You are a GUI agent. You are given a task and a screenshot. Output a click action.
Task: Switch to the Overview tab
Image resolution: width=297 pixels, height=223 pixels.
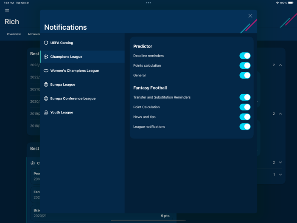14,34
